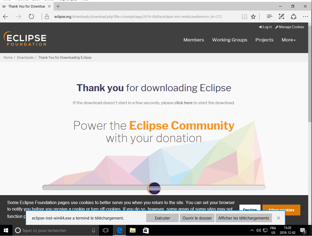Click the browser forward arrow
312x236 pixels.
[x=18, y=17]
